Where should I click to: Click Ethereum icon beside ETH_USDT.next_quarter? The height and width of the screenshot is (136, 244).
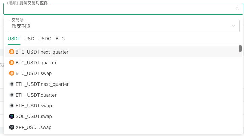click(12, 84)
